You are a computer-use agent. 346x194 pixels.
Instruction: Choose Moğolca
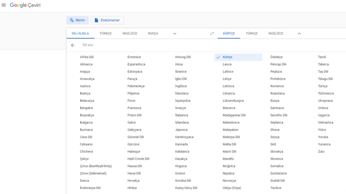click(229, 166)
